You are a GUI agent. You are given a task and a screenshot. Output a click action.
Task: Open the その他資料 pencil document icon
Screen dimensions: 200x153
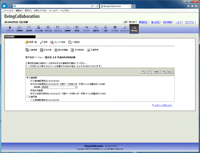coord(78,50)
